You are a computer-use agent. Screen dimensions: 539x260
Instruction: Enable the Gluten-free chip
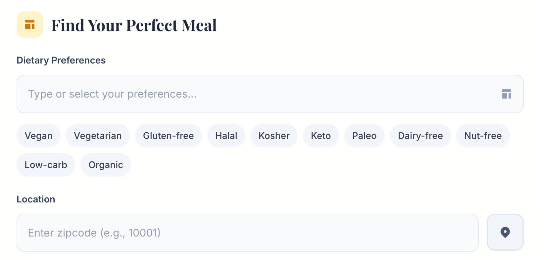tap(168, 136)
